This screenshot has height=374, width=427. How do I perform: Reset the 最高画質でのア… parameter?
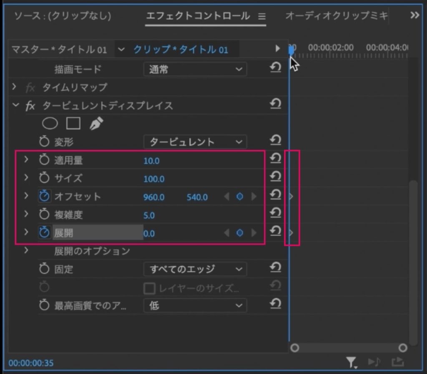tap(275, 304)
